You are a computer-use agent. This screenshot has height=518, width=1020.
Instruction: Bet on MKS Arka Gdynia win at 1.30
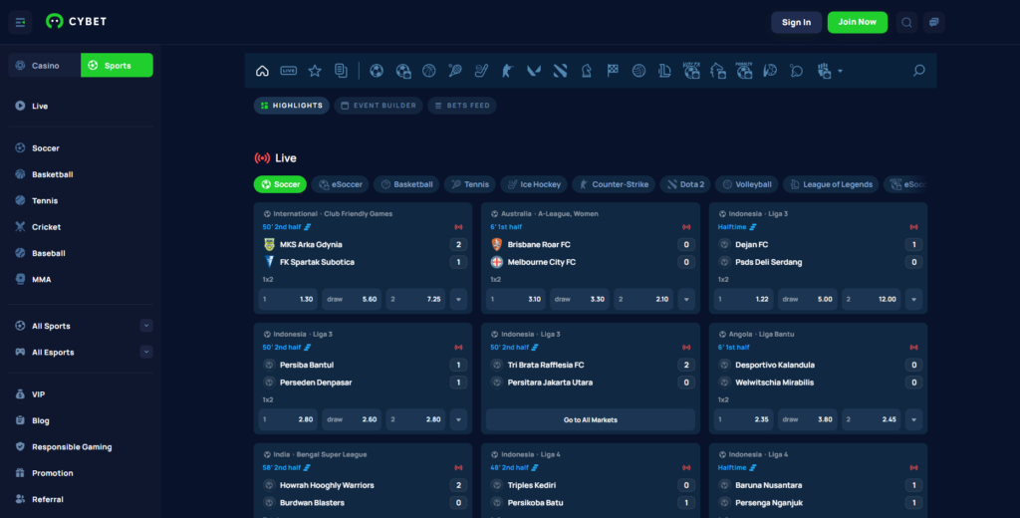pyautogui.click(x=288, y=300)
